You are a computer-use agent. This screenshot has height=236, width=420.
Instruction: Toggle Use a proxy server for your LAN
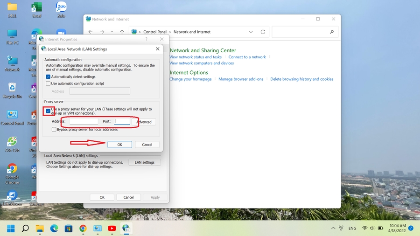(x=48, y=111)
